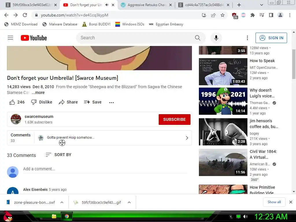Bookmark this page with the star icon
296x222 pixels.
click(x=223, y=15)
